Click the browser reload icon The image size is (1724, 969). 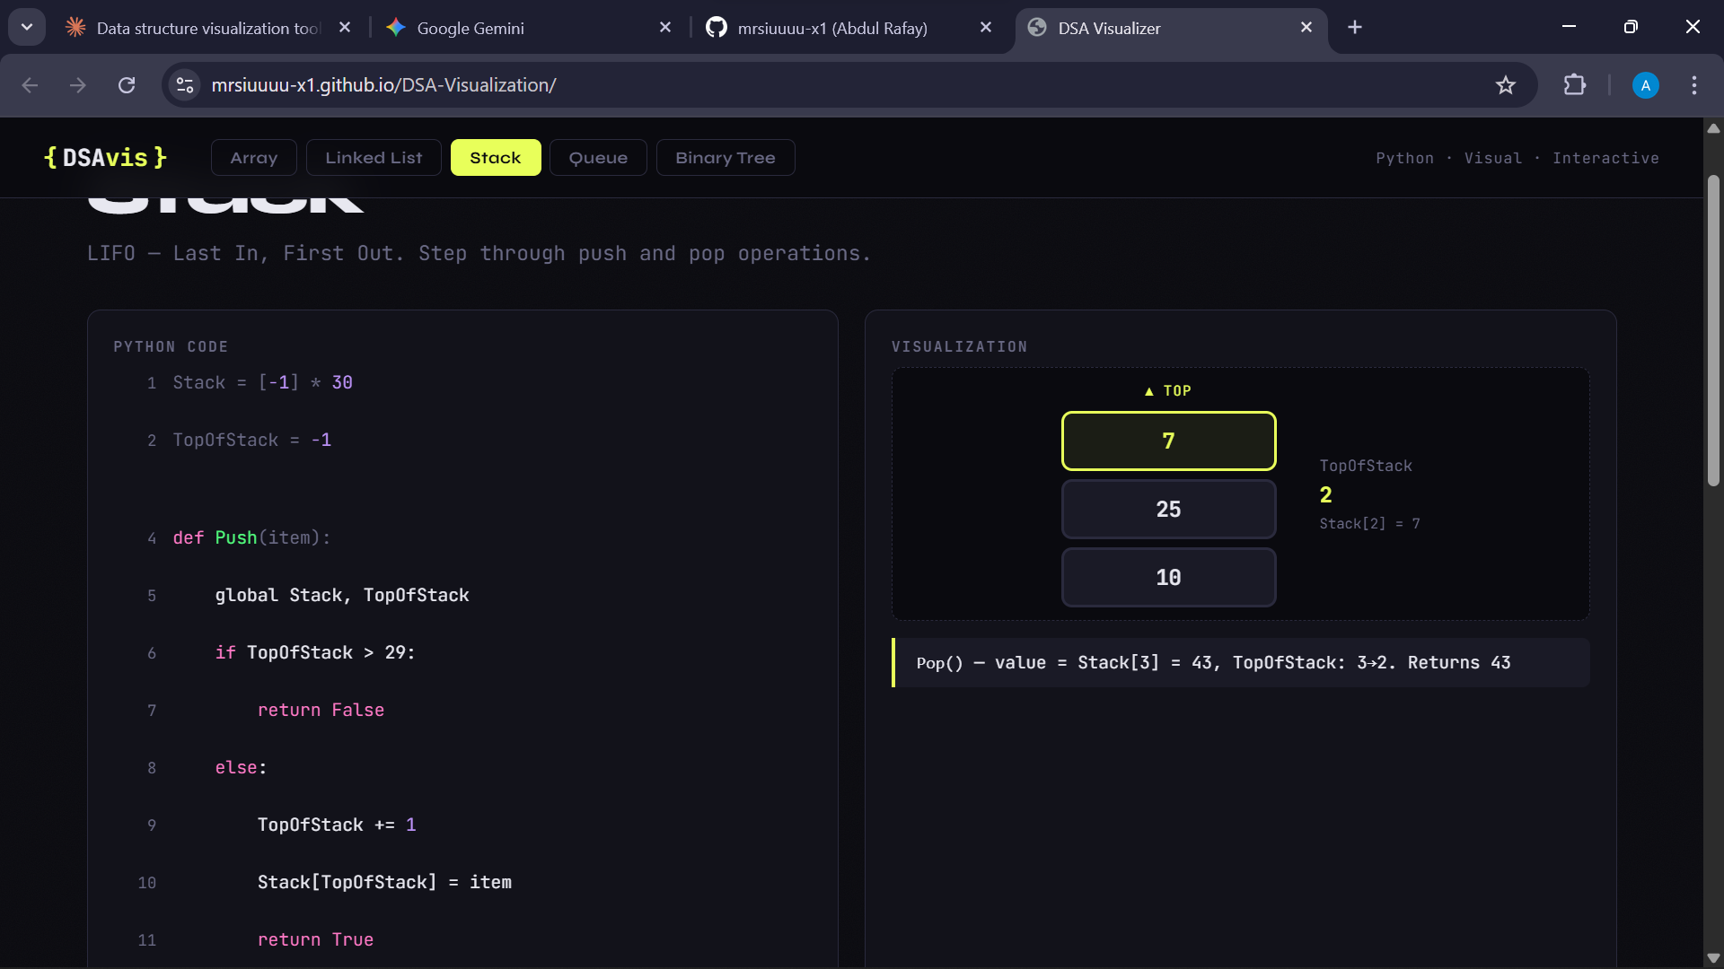coord(127,85)
